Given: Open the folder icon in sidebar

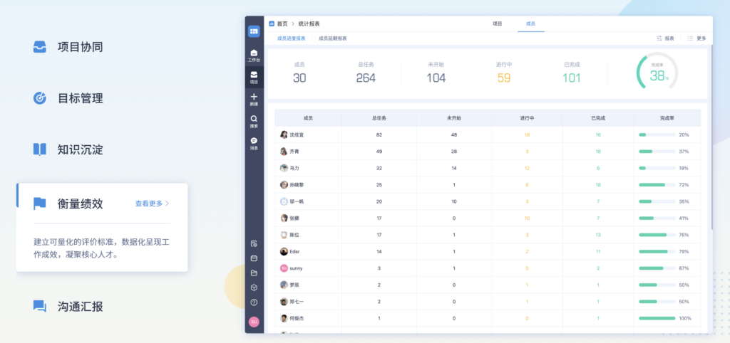Looking at the screenshot, I should (254, 273).
